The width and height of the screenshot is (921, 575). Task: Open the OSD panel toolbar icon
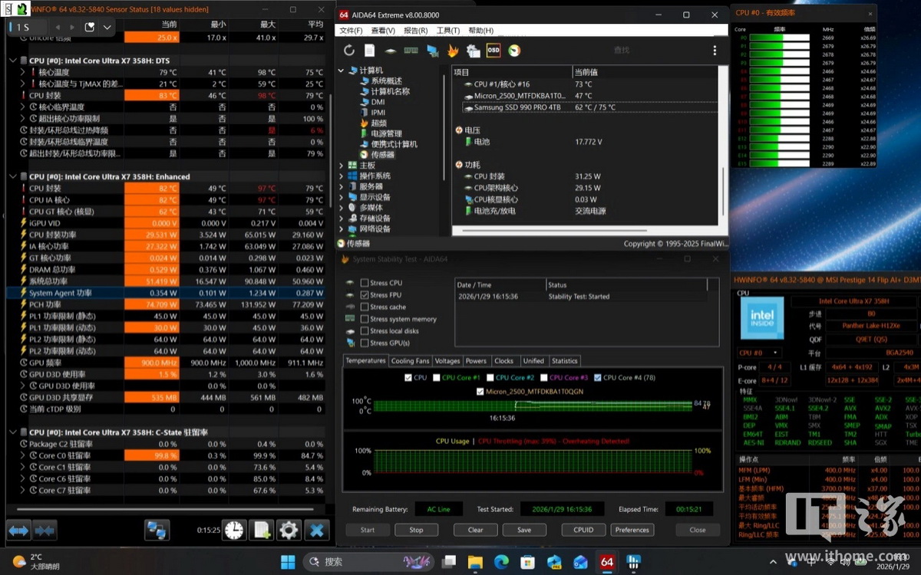[x=494, y=51]
